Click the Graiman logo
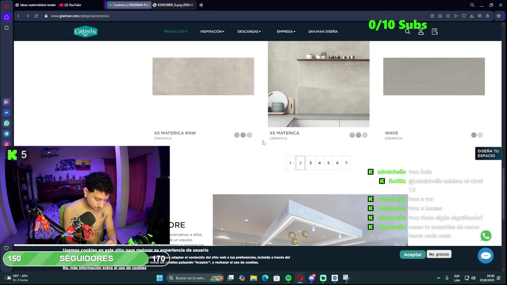The image size is (507, 285). pyautogui.click(x=86, y=32)
